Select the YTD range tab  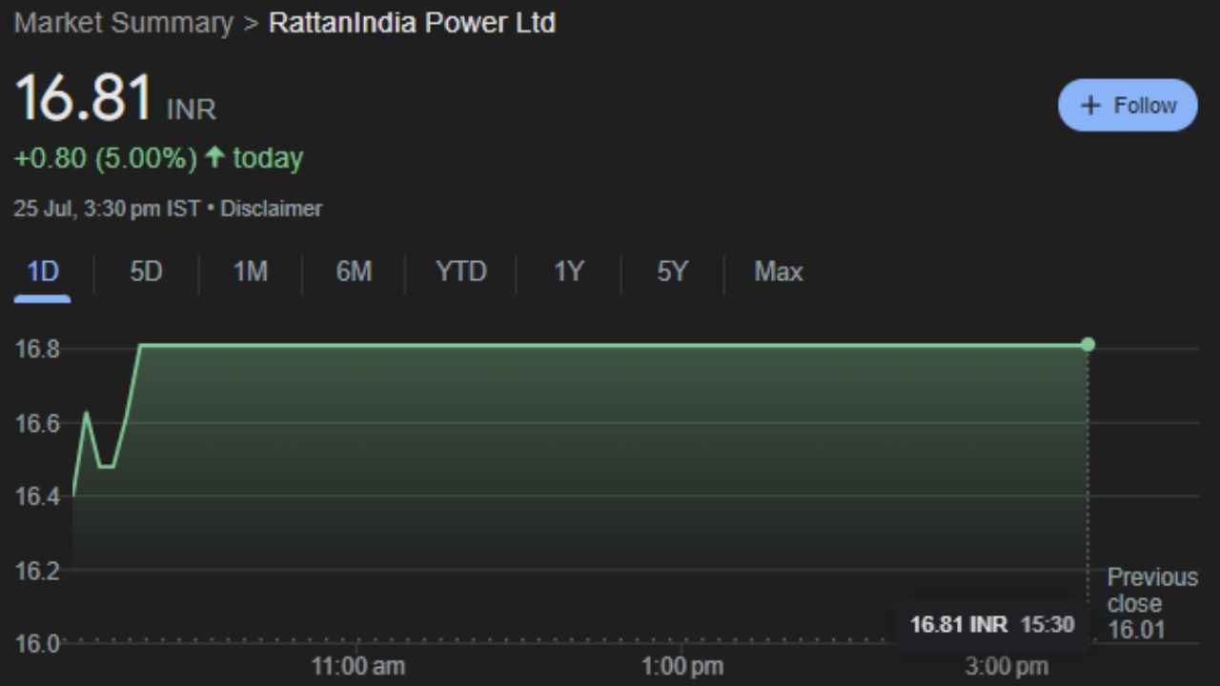click(460, 272)
